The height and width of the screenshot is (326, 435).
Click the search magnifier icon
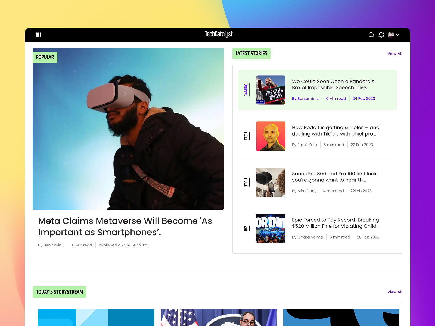371,35
